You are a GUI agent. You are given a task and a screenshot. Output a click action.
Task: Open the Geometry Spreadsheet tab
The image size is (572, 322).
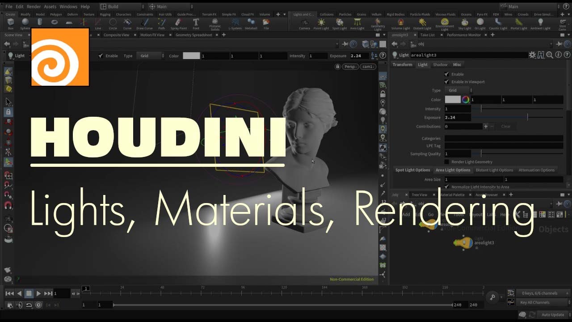point(194,35)
